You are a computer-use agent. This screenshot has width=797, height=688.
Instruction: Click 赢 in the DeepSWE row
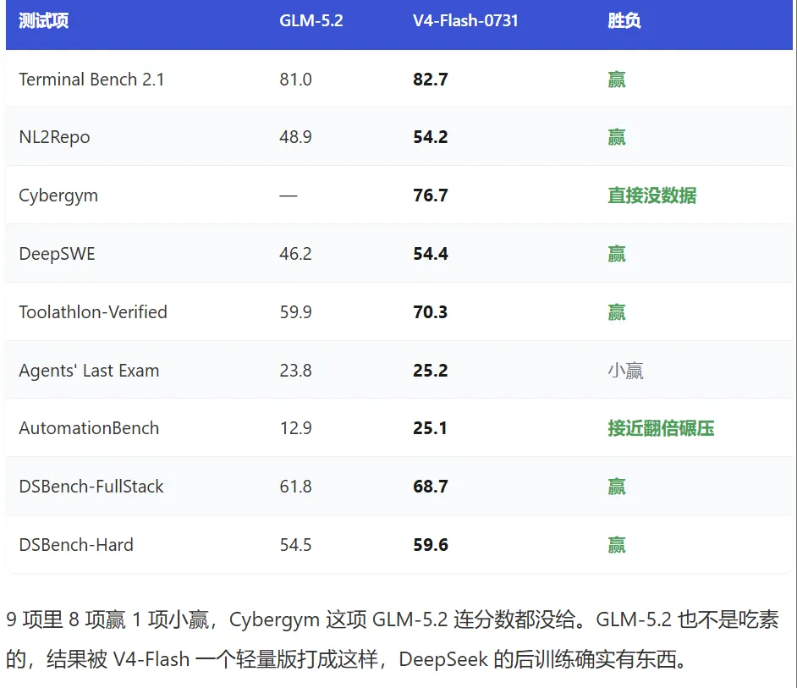point(617,254)
